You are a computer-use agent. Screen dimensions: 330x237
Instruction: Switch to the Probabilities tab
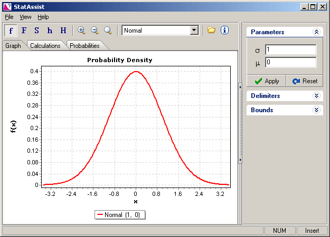tap(84, 45)
